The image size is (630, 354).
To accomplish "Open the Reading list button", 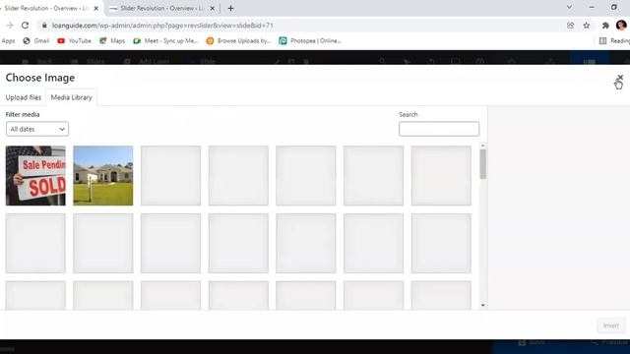I will click(x=614, y=41).
